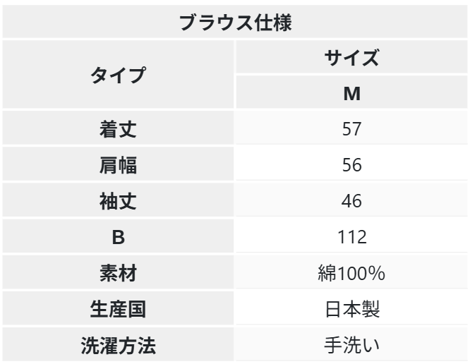
Task: Click the 素材 row label
Action: point(119,274)
